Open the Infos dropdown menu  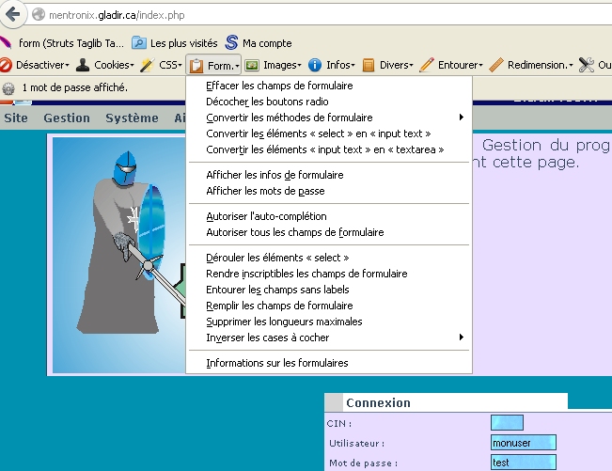pyautogui.click(x=340, y=65)
